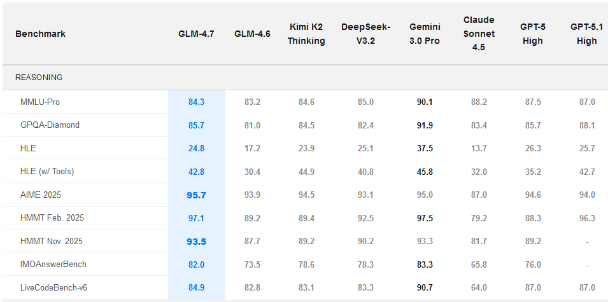Click the AIME 2025 benchmark row label
The width and height of the screenshot is (608, 302).
click(41, 195)
